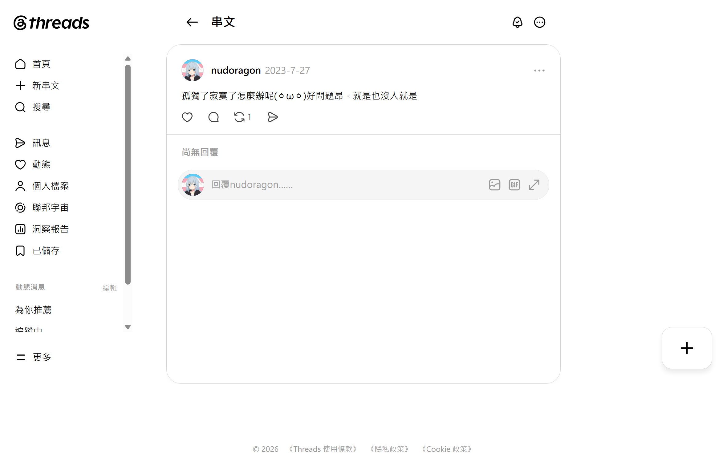
Task: Click the 動態消息 section heading
Action: 30,287
